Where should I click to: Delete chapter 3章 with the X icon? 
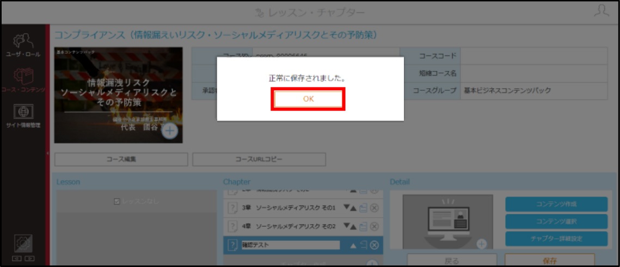click(374, 208)
